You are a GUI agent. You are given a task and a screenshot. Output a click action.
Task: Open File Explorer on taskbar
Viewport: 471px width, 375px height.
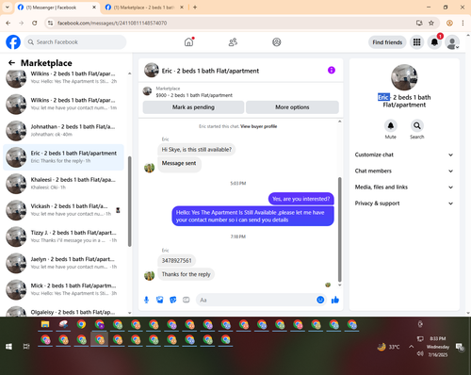click(x=45, y=324)
